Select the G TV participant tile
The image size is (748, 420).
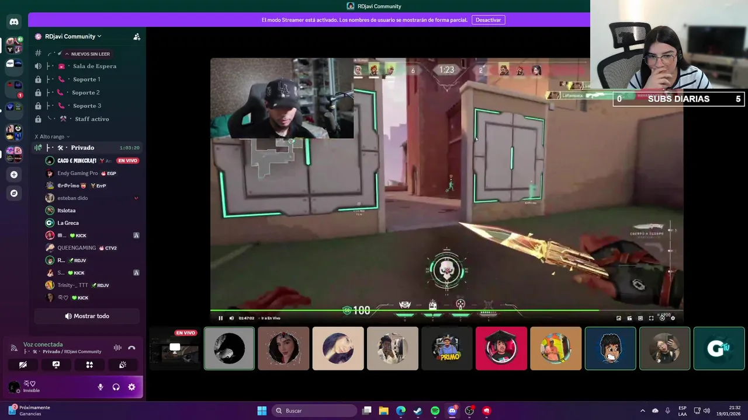pyautogui.click(x=719, y=348)
